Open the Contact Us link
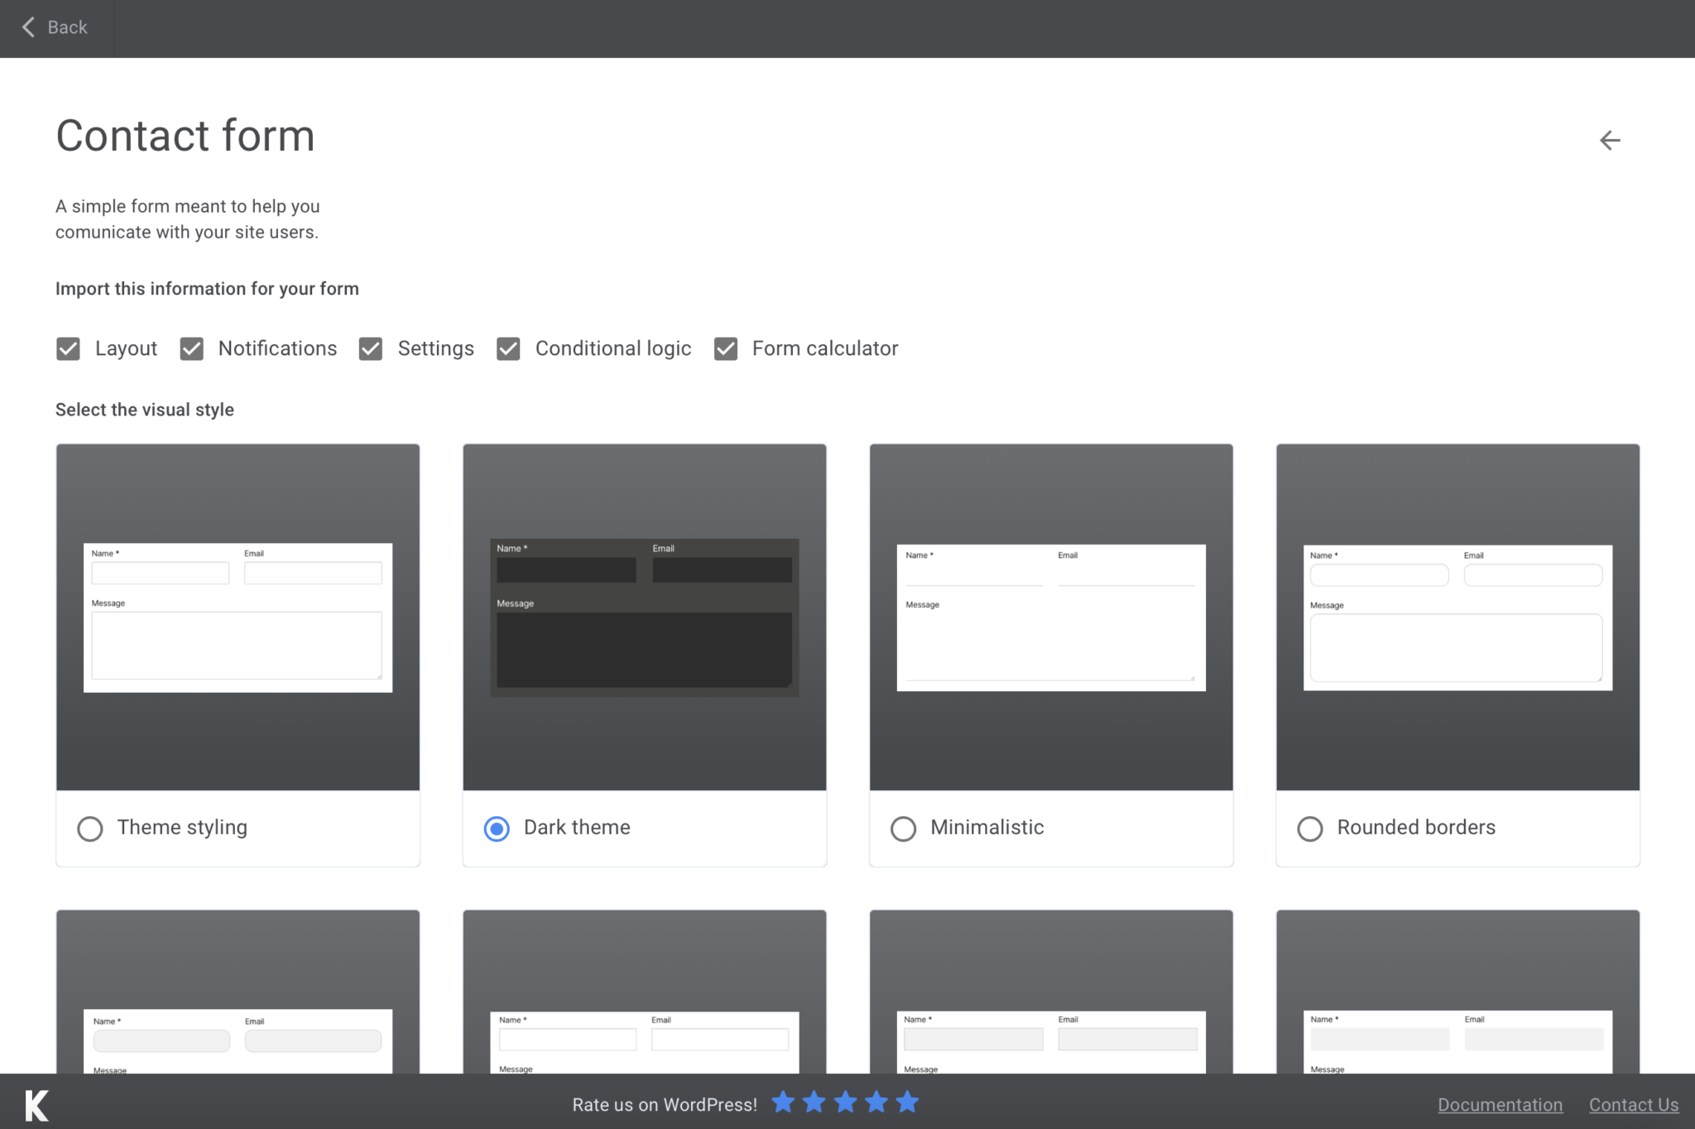 tap(1634, 1104)
